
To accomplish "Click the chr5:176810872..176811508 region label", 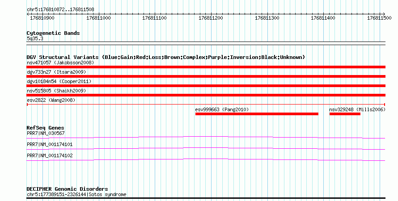I will (60, 9).
